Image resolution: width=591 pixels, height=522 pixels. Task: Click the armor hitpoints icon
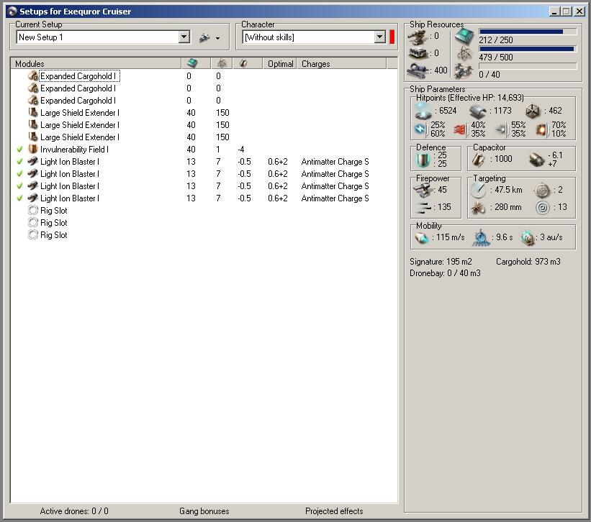click(x=478, y=111)
